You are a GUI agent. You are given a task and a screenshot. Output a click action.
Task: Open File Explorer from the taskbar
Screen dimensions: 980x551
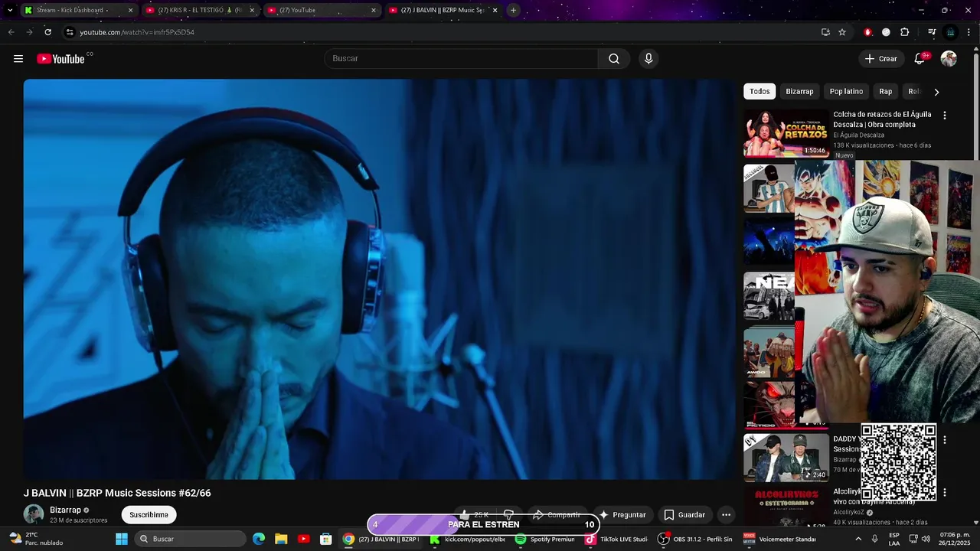click(281, 539)
